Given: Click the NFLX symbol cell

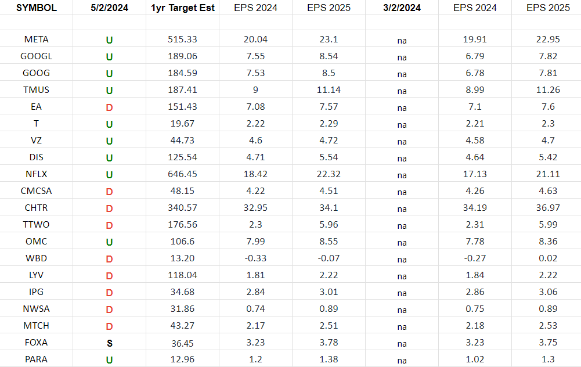Looking at the screenshot, I should pos(37,174).
